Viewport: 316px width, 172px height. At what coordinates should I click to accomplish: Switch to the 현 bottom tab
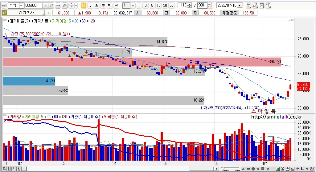pyautogui.click(x=9, y=169)
